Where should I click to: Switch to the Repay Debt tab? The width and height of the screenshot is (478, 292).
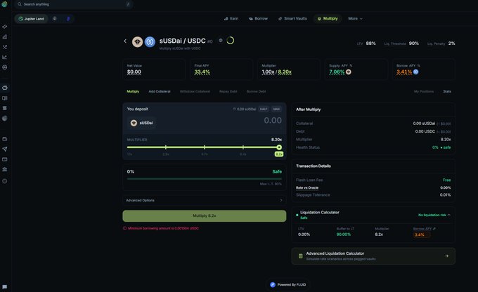coord(228,91)
